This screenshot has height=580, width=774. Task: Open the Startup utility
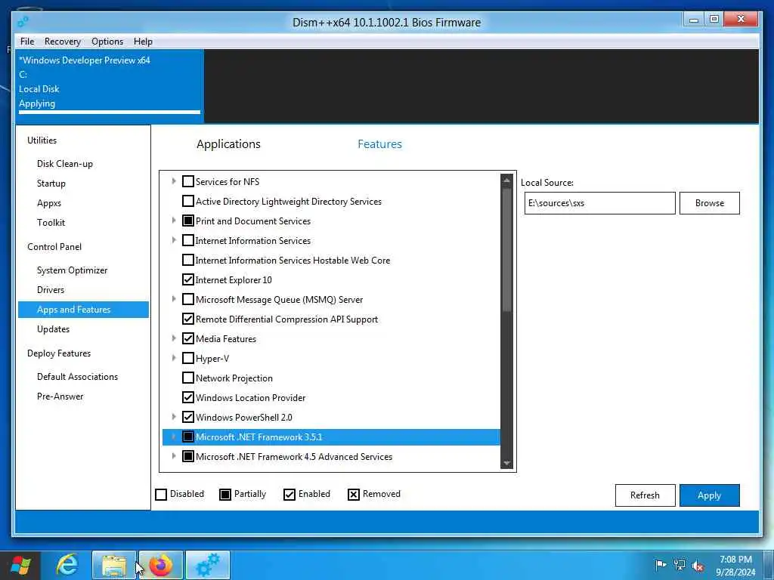coord(51,184)
